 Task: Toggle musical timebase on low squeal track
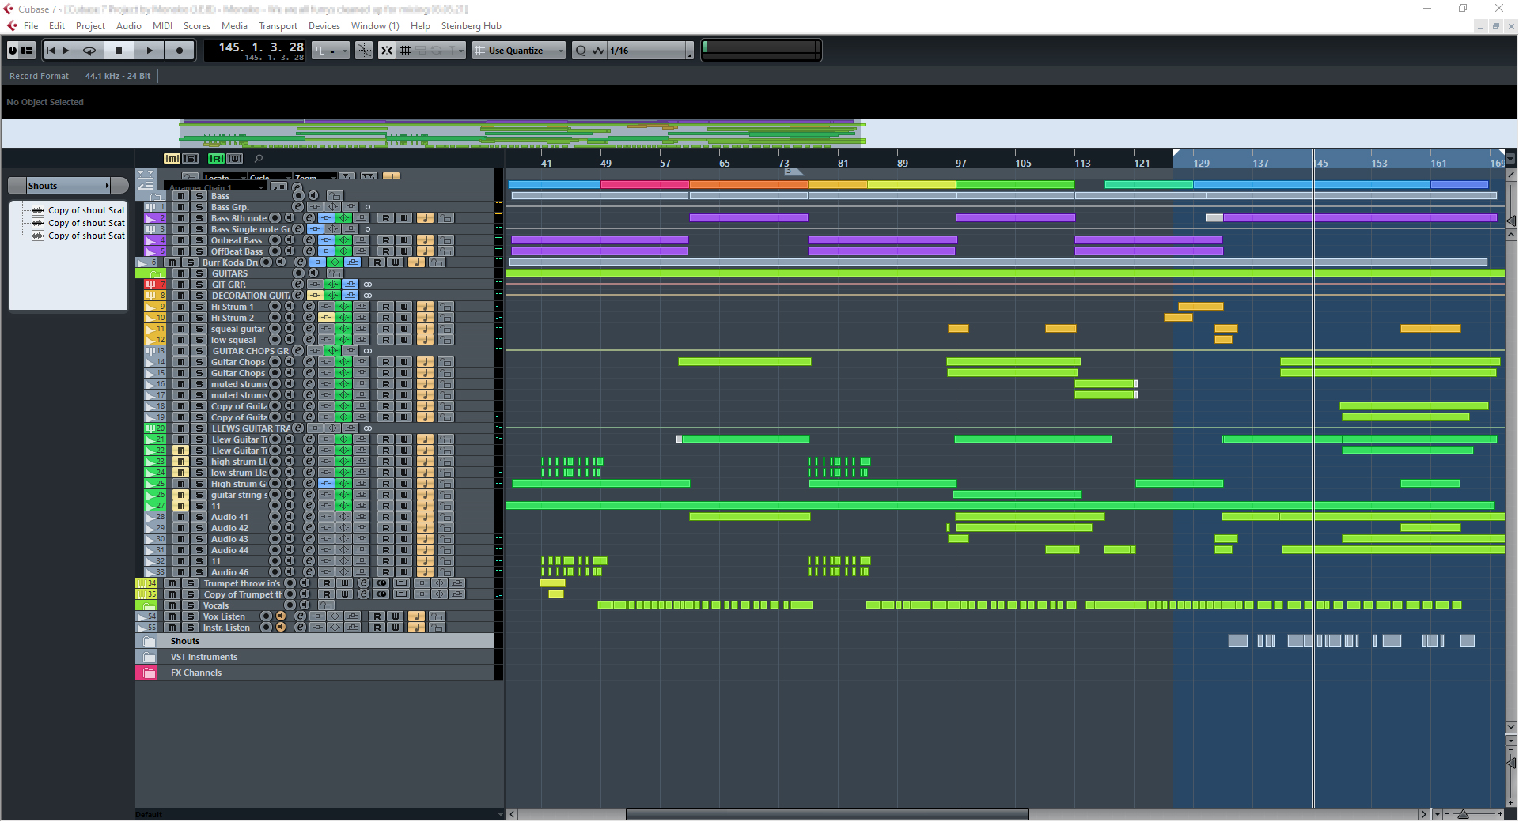point(425,340)
